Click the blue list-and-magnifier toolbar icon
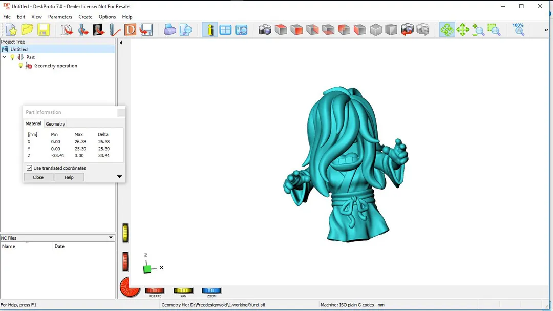Screen dimensions: 553x311 (x=241, y=30)
